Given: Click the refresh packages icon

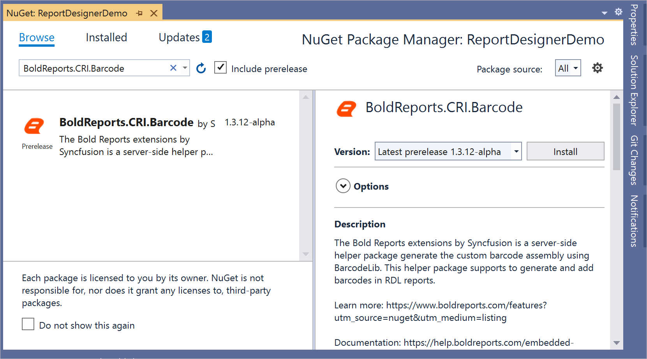Looking at the screenshot, I should [201, 68].
